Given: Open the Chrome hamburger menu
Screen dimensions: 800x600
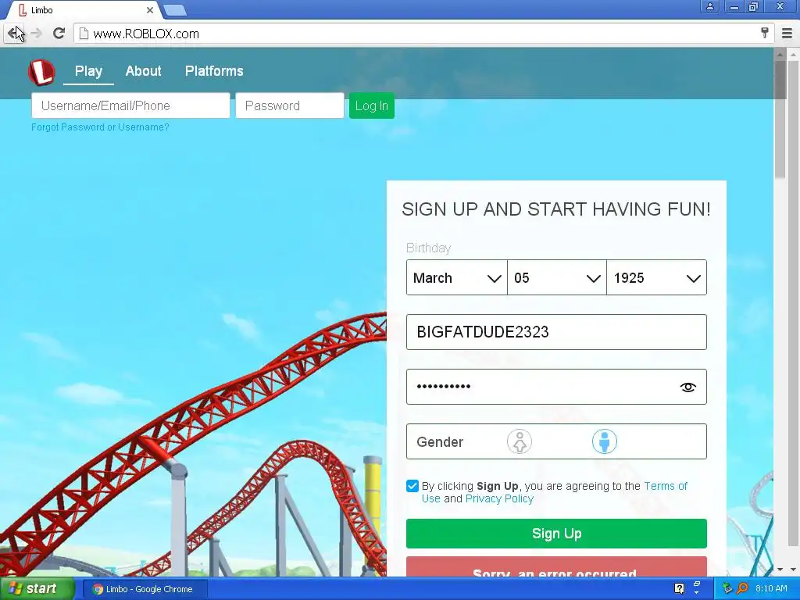Looking at the screenshot, I should point(787,34).
